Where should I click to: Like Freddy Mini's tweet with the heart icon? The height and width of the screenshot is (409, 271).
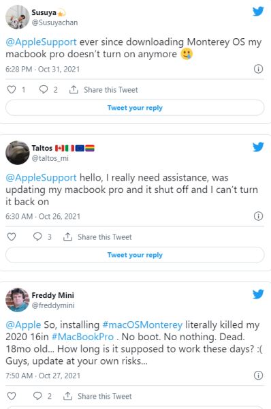(x=12, y=396)
